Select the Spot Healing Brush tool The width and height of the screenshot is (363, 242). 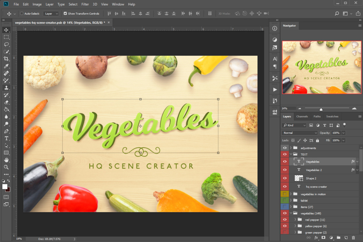tap(6, 73)
